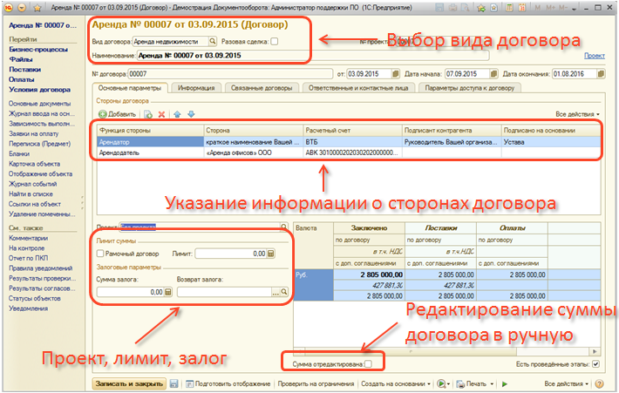Switch to the Информация tab
This screenshot has height=393, width=619.
[196, 88]
